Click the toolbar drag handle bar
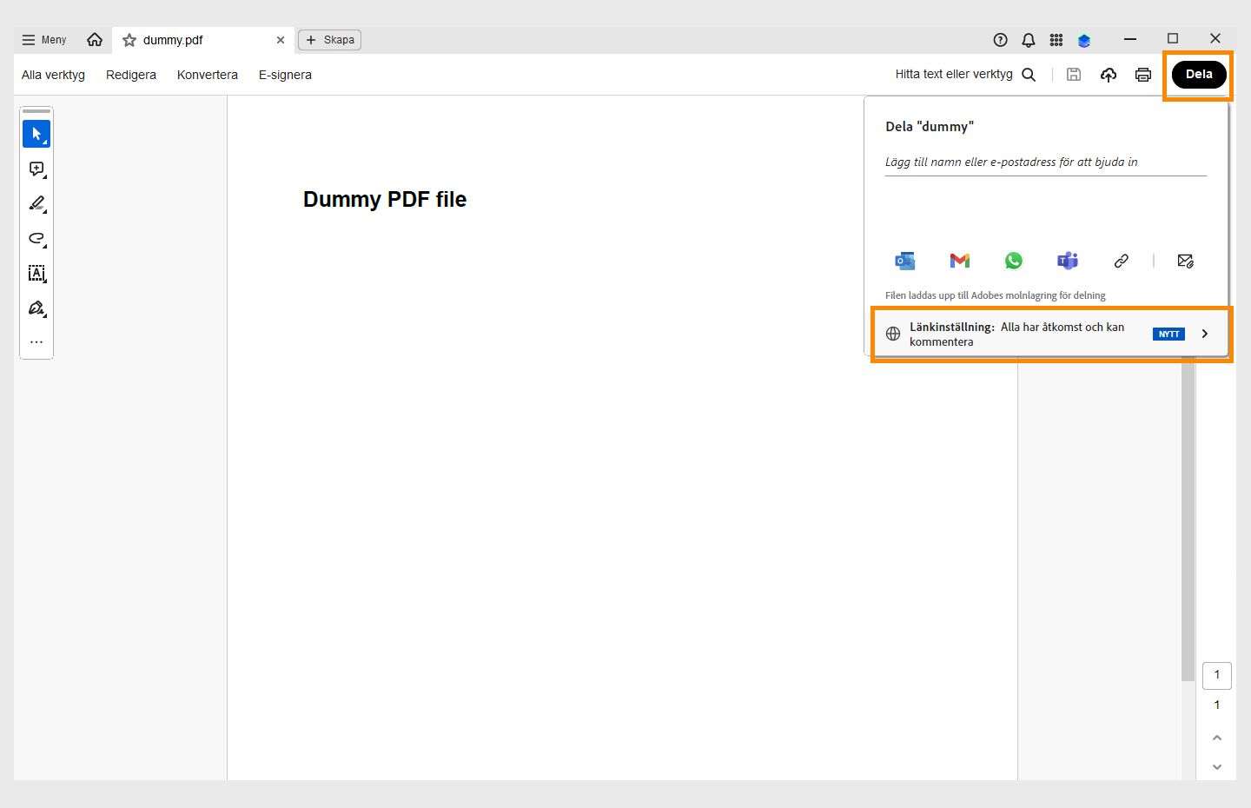This screenshot has width=1251, height=808. click(x=36, y=111)
